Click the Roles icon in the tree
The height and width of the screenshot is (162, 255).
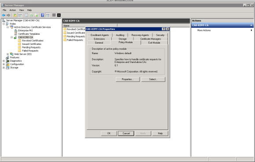point(7,24)
